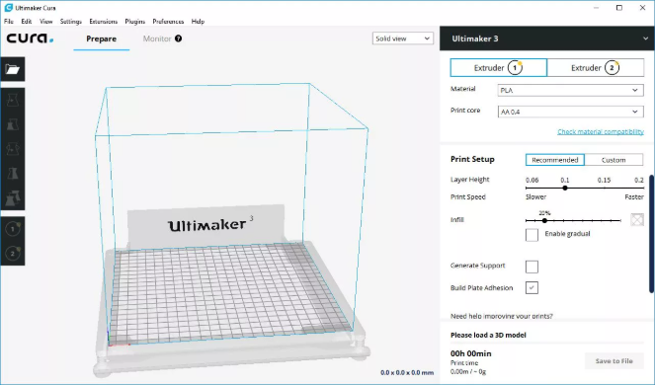Screen dimensions: 655x385
Task: Click the Infill slider handle
Action: (x=544, y=220)
